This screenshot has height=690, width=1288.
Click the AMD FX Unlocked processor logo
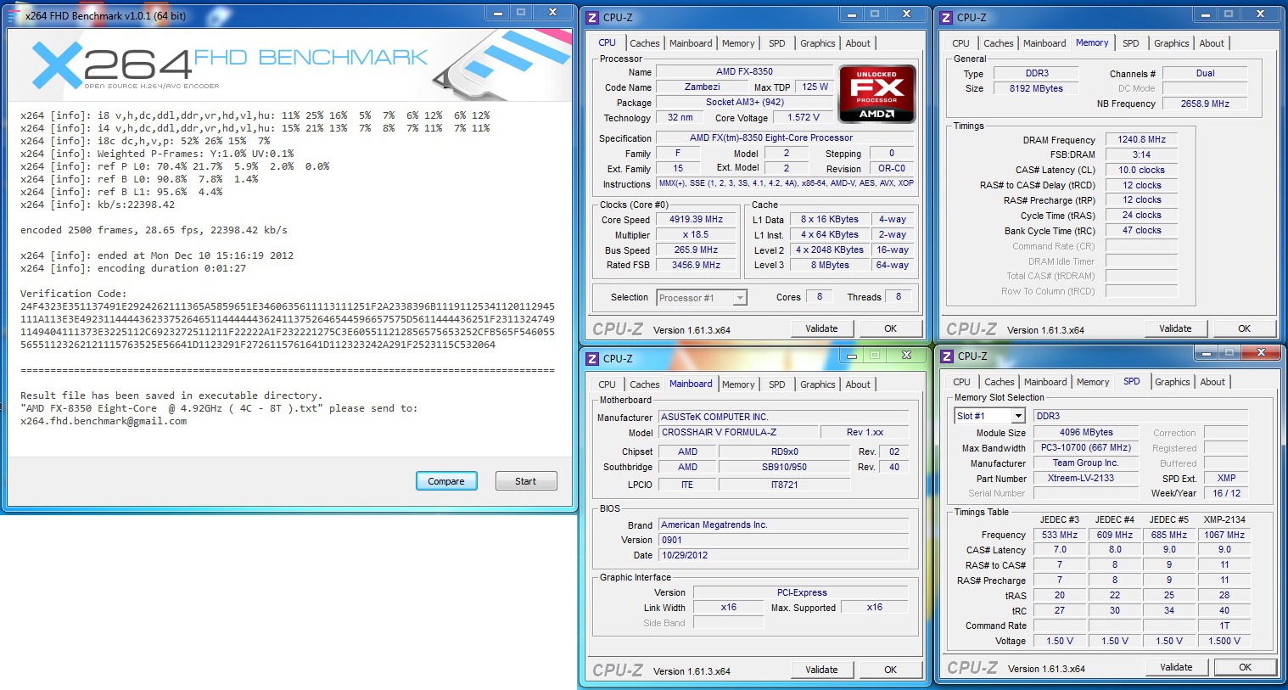pos(876,94)
